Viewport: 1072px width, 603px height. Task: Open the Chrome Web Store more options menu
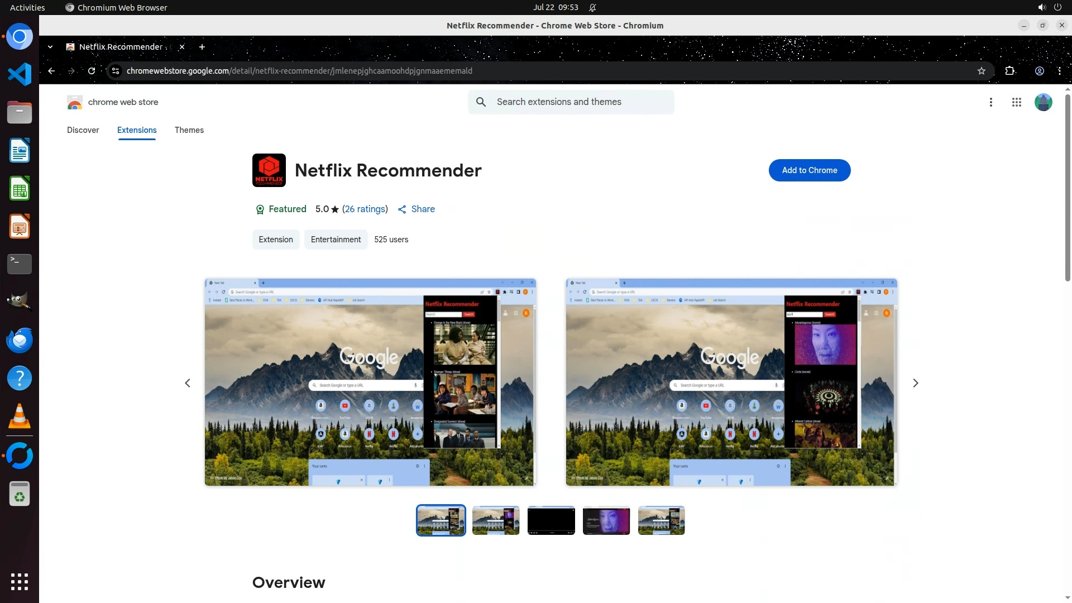pos(990,102)
